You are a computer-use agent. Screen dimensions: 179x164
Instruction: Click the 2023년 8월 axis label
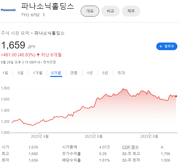149,136
